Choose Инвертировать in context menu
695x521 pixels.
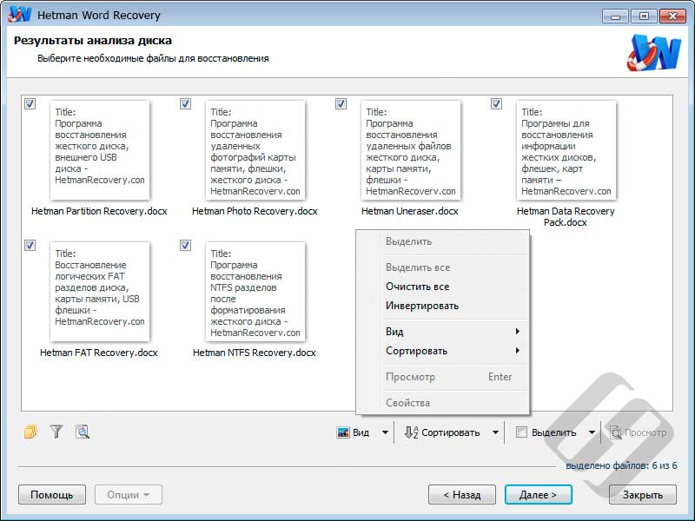click(x=422, y=306)
